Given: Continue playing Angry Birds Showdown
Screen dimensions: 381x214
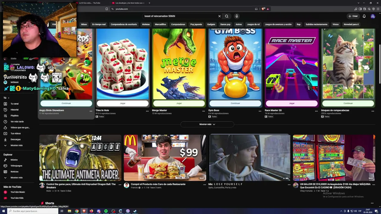Looking at the screenshot, I should click(66, 103).
